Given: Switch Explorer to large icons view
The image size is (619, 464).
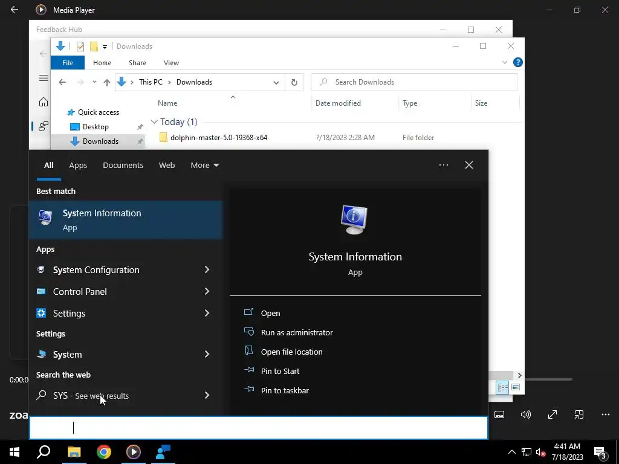Looking at the screenshot, I should pos(515,387).
